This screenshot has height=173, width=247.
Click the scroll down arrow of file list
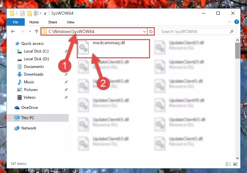click(237, 158)
